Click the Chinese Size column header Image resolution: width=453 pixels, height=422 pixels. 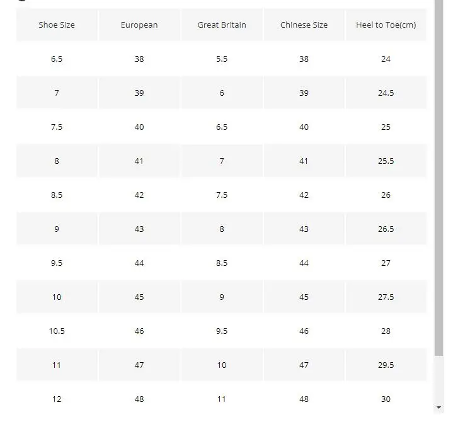(x=304, y=25)
